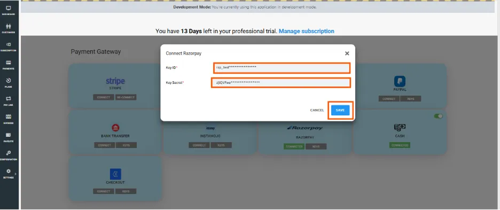Click the PayPal logo icon

400,81
